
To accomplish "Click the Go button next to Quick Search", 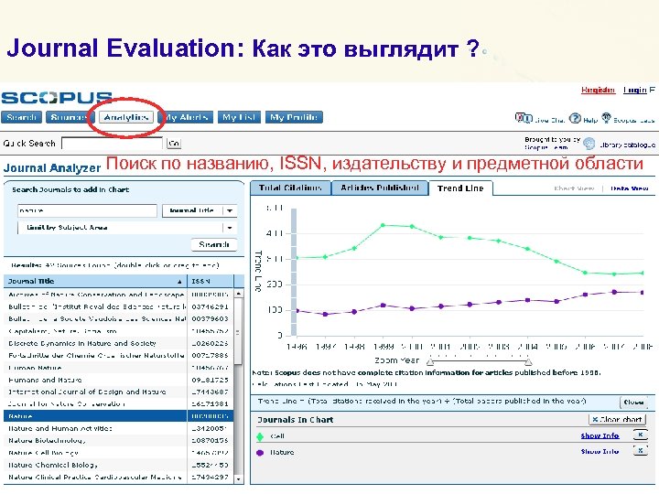I will coord(174,144).
